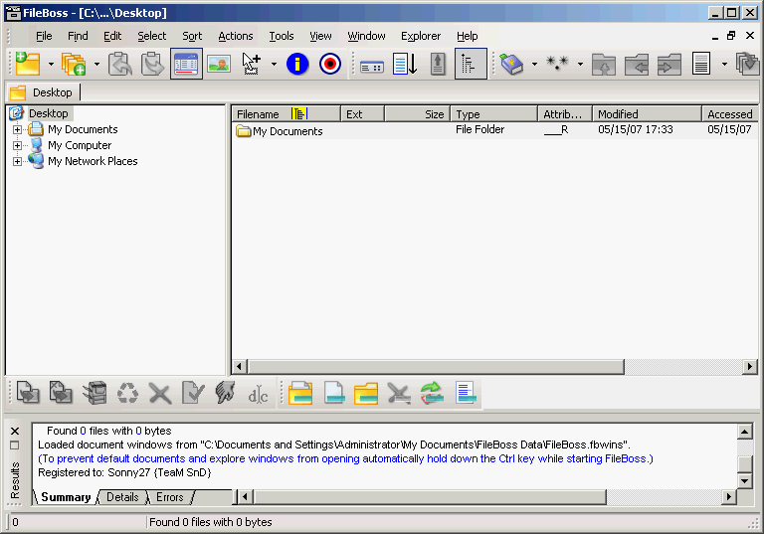764x534 pixels.
Task: Sort by the Size column header
Action: [418, 114]
